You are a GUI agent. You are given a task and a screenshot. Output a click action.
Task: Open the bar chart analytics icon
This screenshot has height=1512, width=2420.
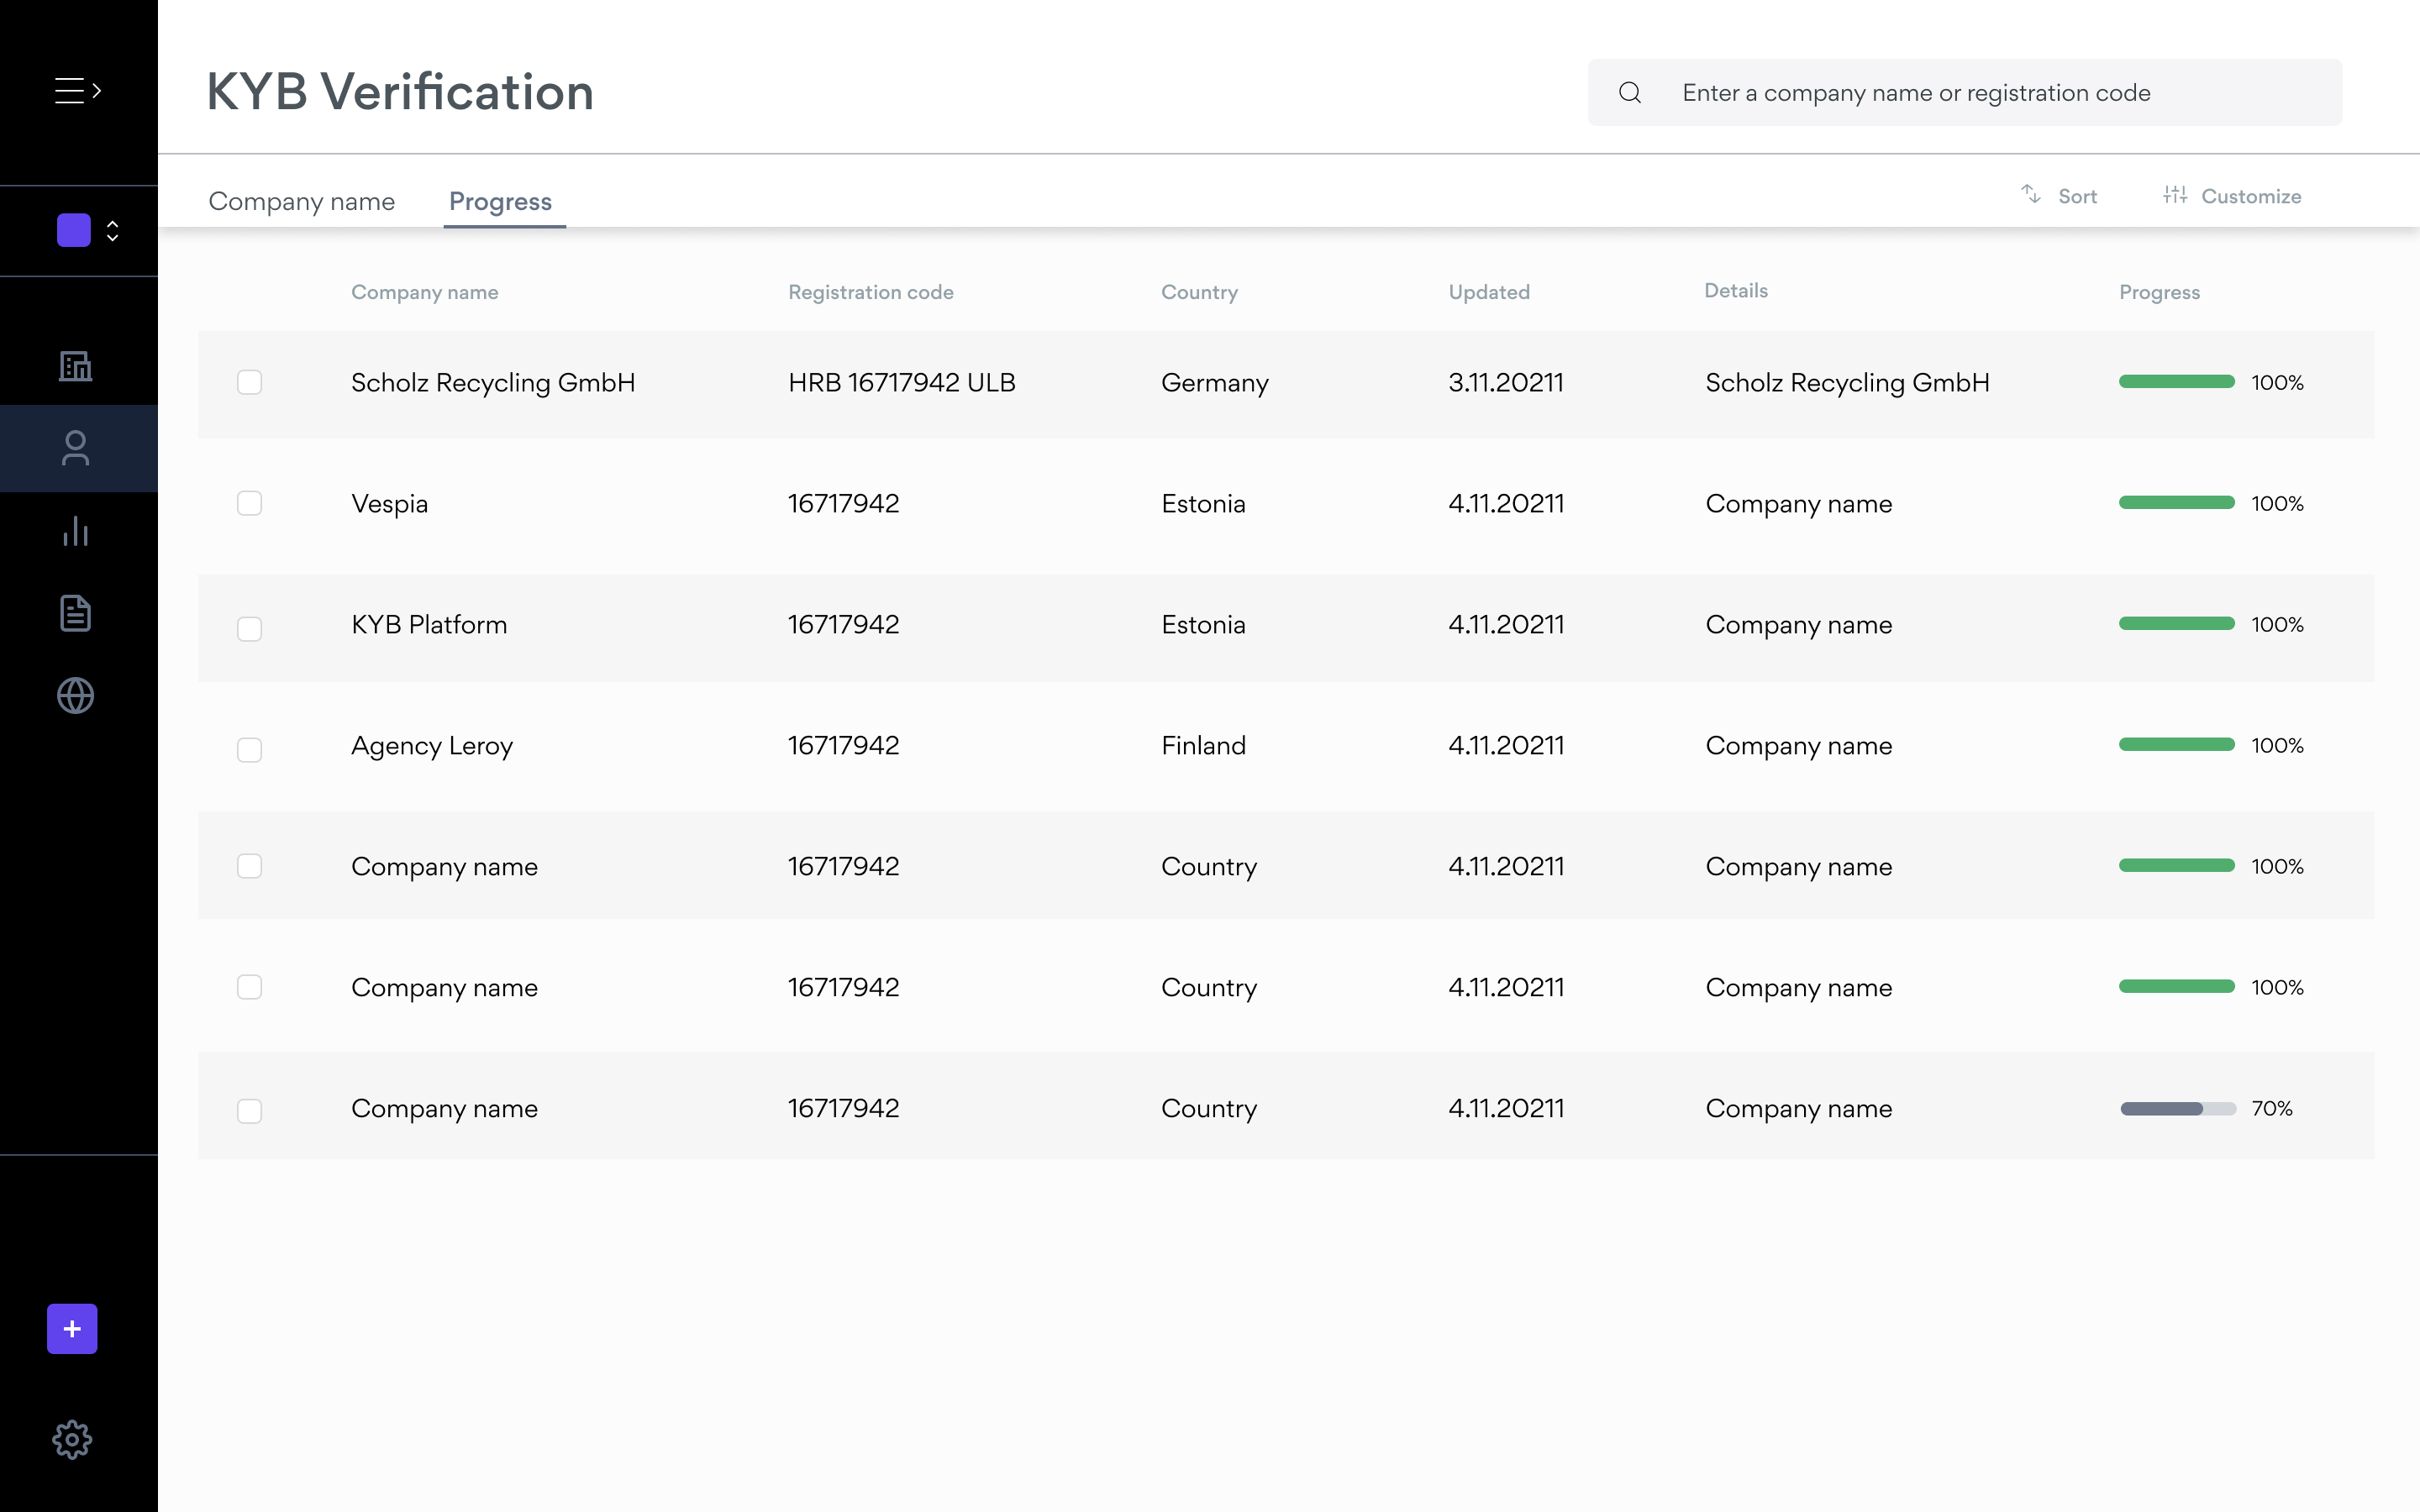click(76, 531)
